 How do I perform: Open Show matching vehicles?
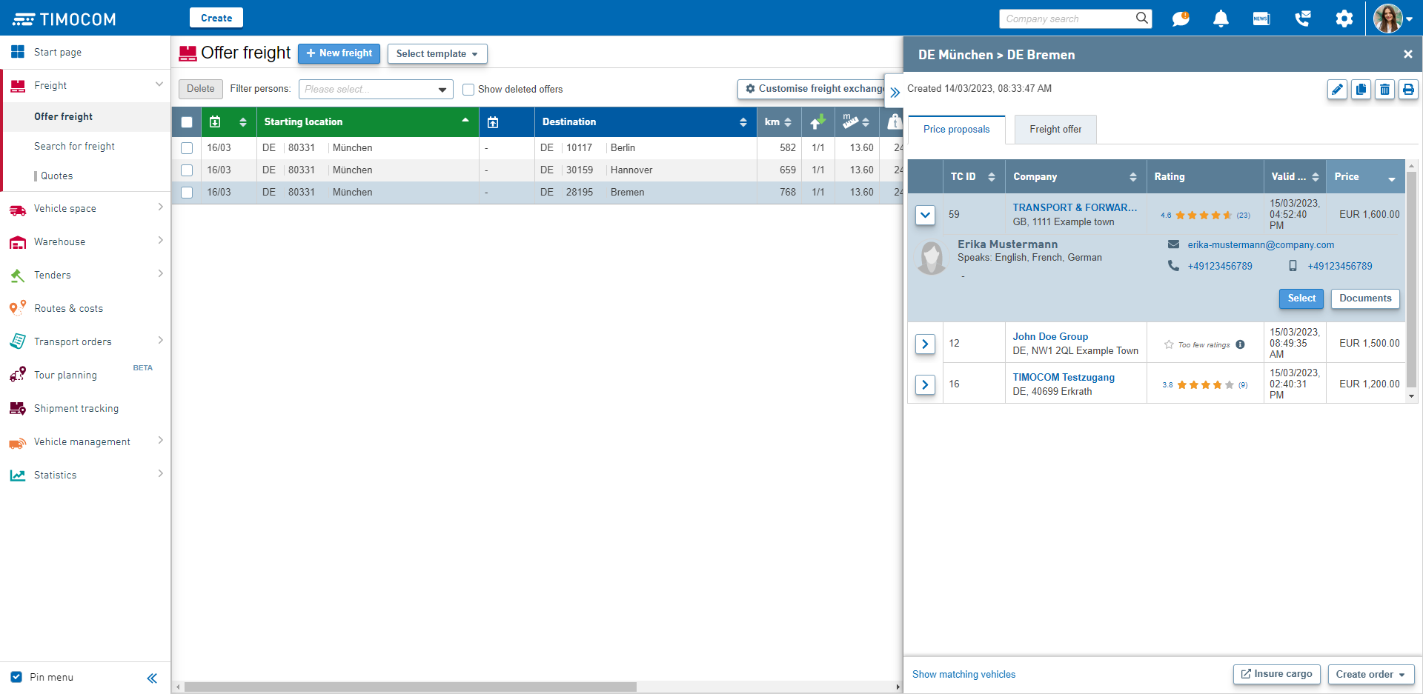click(x=963, y=674)
